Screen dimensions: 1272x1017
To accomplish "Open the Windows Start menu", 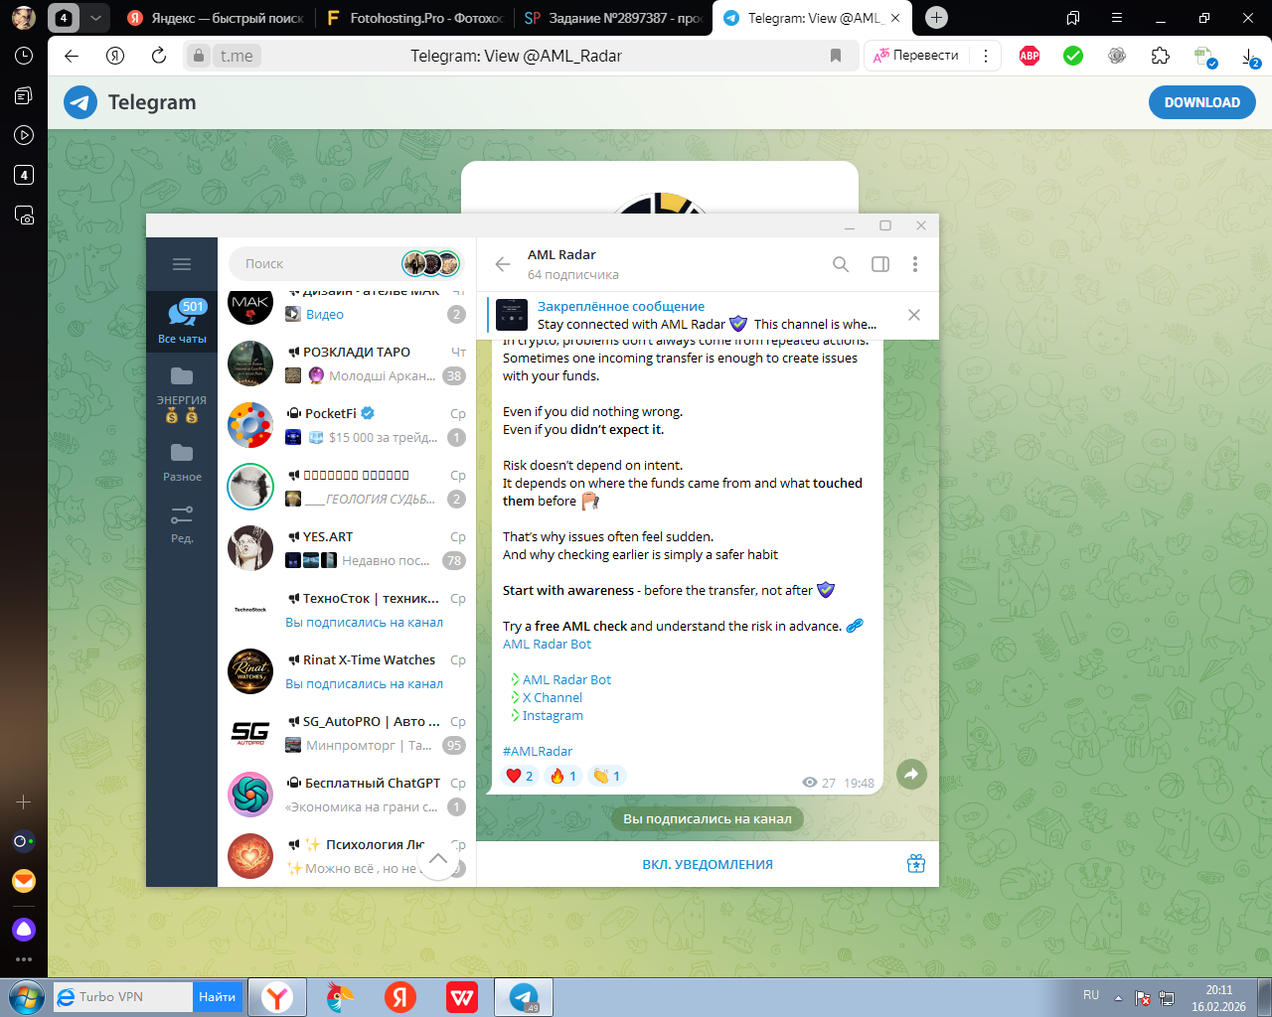I will pos(26,997).
